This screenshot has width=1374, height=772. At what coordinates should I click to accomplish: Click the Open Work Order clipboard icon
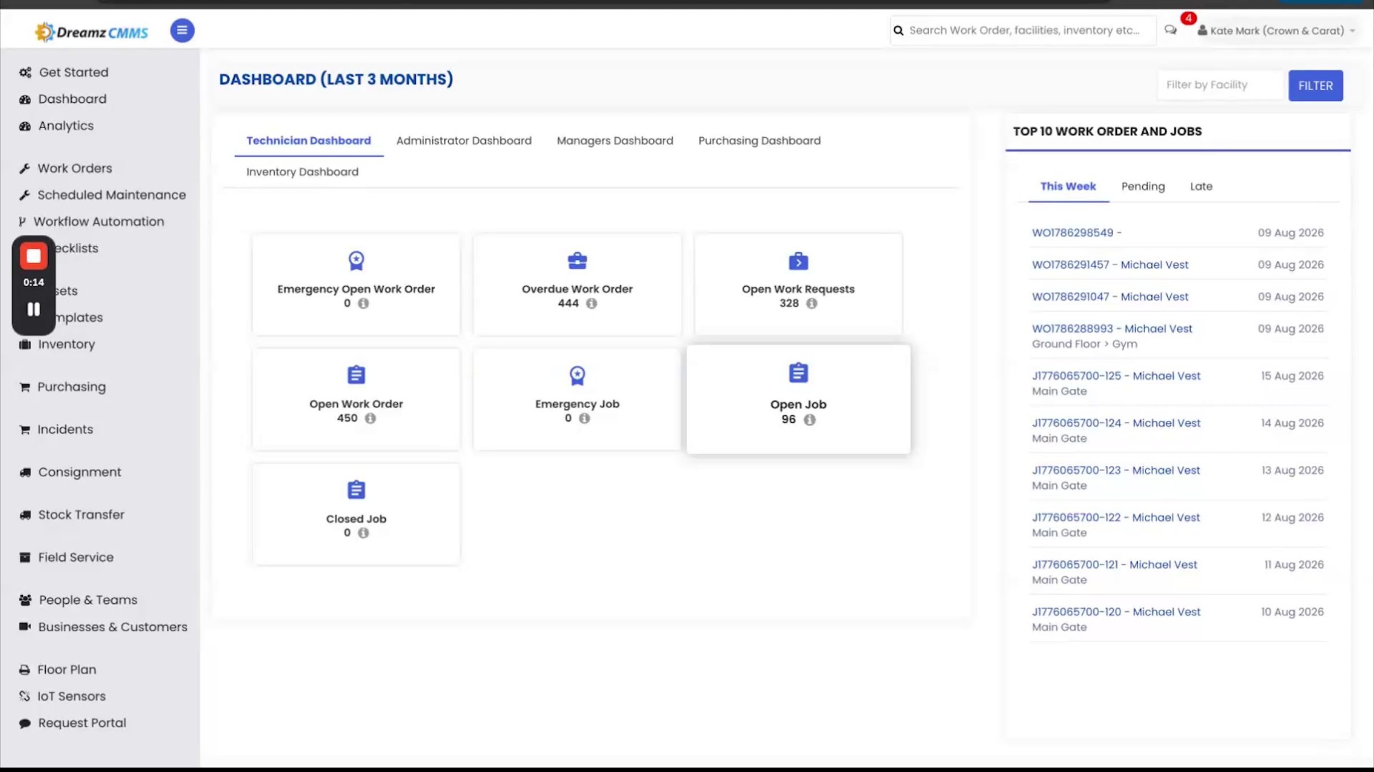coord(356,375)
